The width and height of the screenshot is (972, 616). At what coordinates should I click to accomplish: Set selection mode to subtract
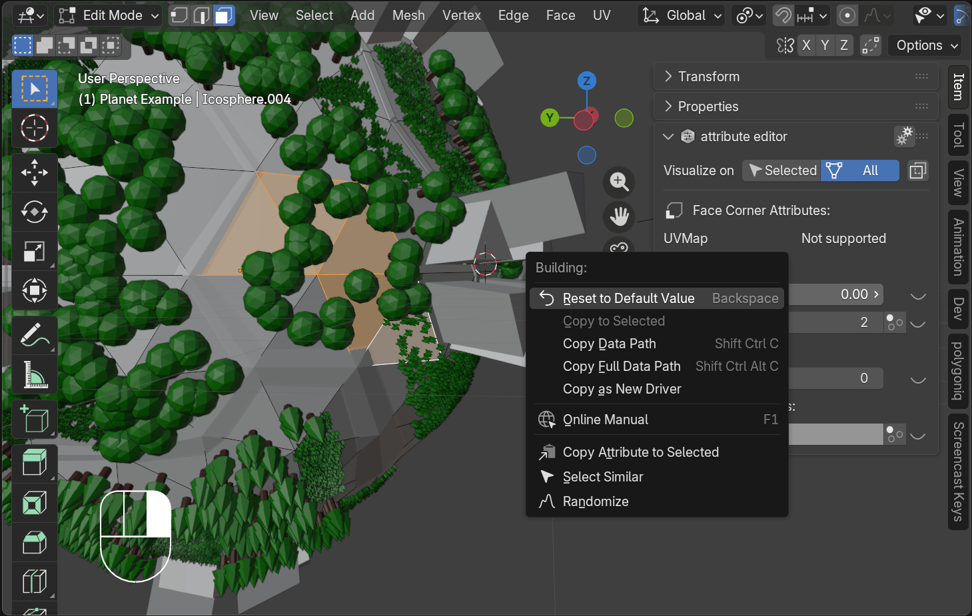coord(67,45)
